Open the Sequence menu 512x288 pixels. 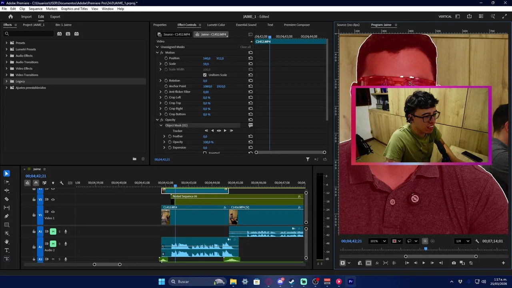pos(36,9)
